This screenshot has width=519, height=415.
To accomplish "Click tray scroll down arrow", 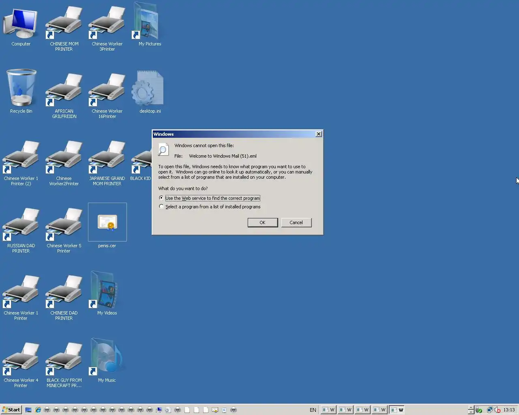I will [x=471, y=412].
